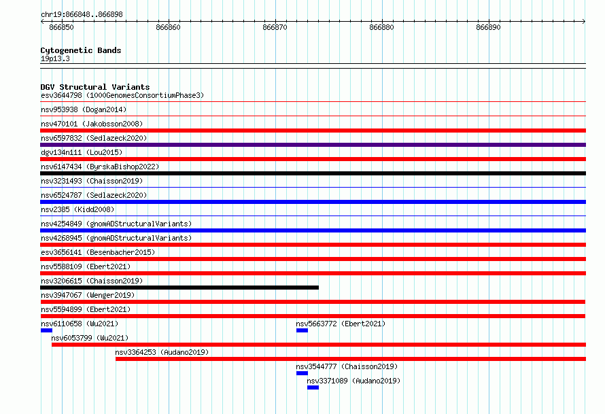Viewport: 605px width, 414px height.
Task: Click nsv3231493 (Chaisson2019) label
Action: (92, 181)
